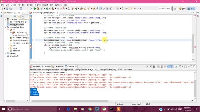Open Chrome from the taskbar
Viewport: 200px width, 112px height.
click(x=90, y=109)
